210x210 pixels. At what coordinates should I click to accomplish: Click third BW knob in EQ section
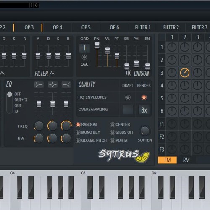(x=66, y=139)
